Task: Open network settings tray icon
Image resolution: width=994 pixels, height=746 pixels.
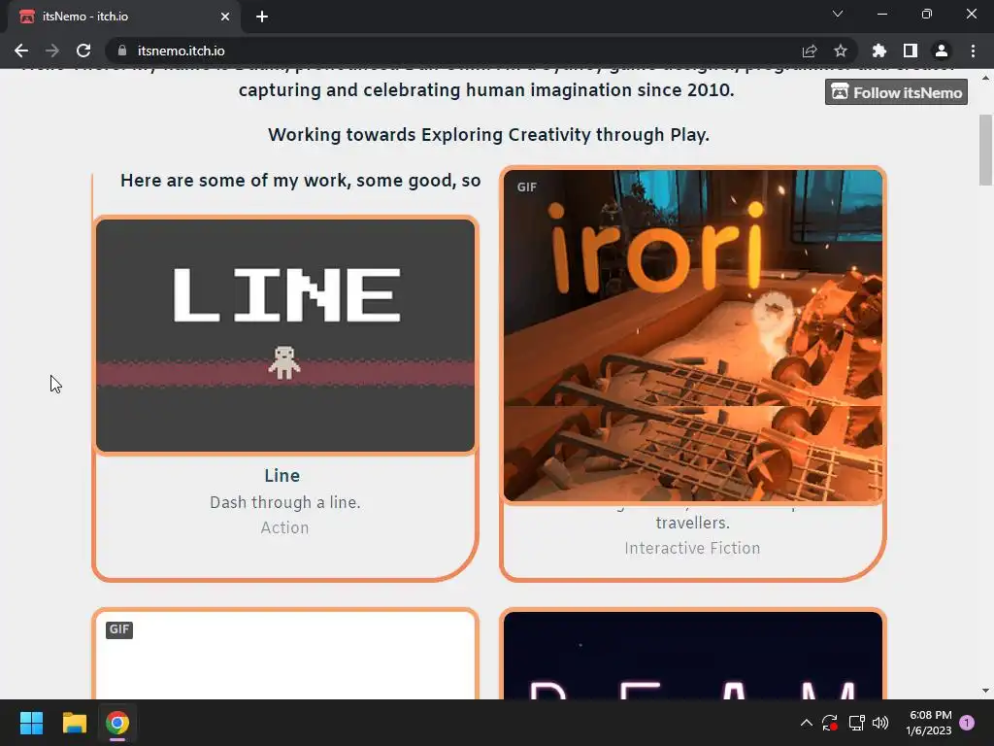Action: [856, 723]
